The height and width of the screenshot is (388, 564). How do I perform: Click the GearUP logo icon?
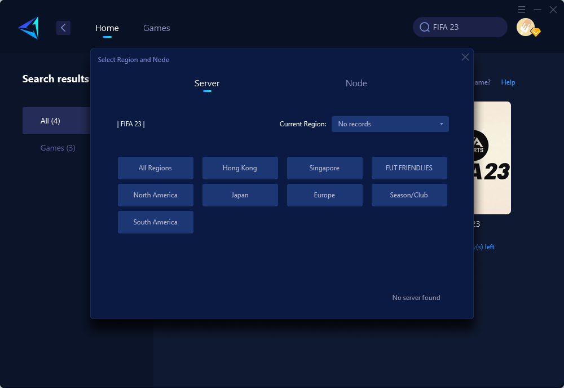[x=29, y=28]
